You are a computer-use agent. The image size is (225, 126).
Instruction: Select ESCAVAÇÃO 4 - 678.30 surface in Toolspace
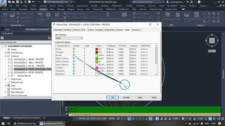point(28,72)
